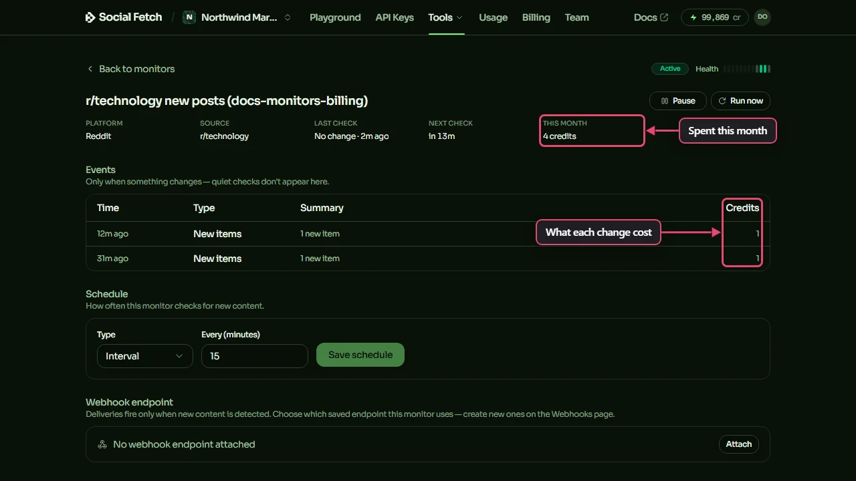Open the schedule Type Interval dropdown

[x=144, y=356]
